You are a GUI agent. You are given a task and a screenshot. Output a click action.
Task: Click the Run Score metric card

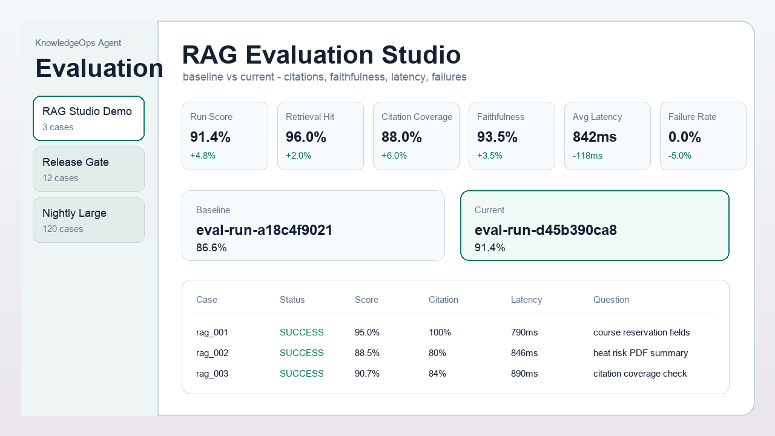click(x=225, y=136)
